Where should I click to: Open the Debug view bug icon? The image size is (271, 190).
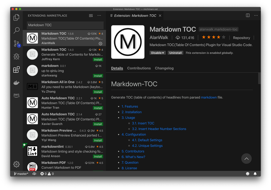16,56
